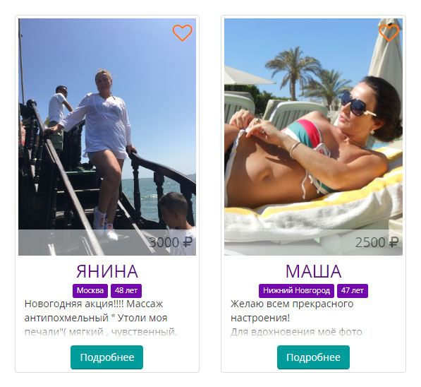The height and width of the screenshot is (387, 421).
Task: Add Маша to favorites with heart icon
Action: pos(389,32)
